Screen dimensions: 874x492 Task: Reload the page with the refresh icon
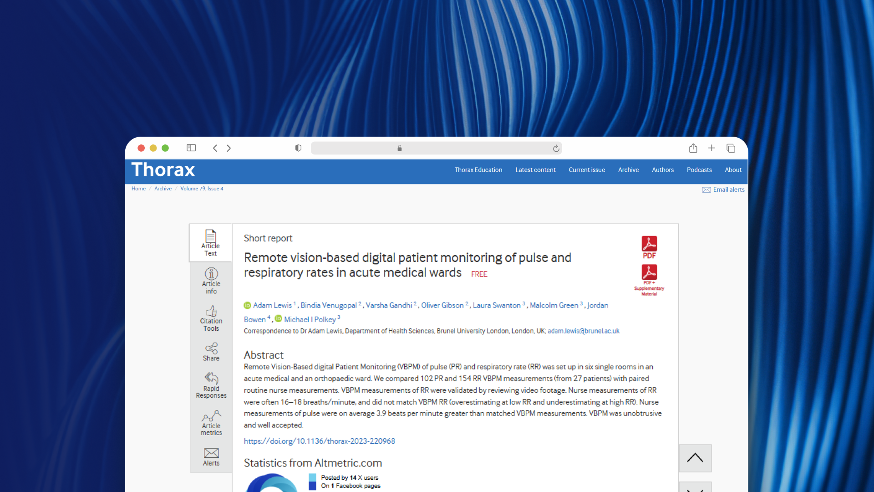tap(556, 148)
